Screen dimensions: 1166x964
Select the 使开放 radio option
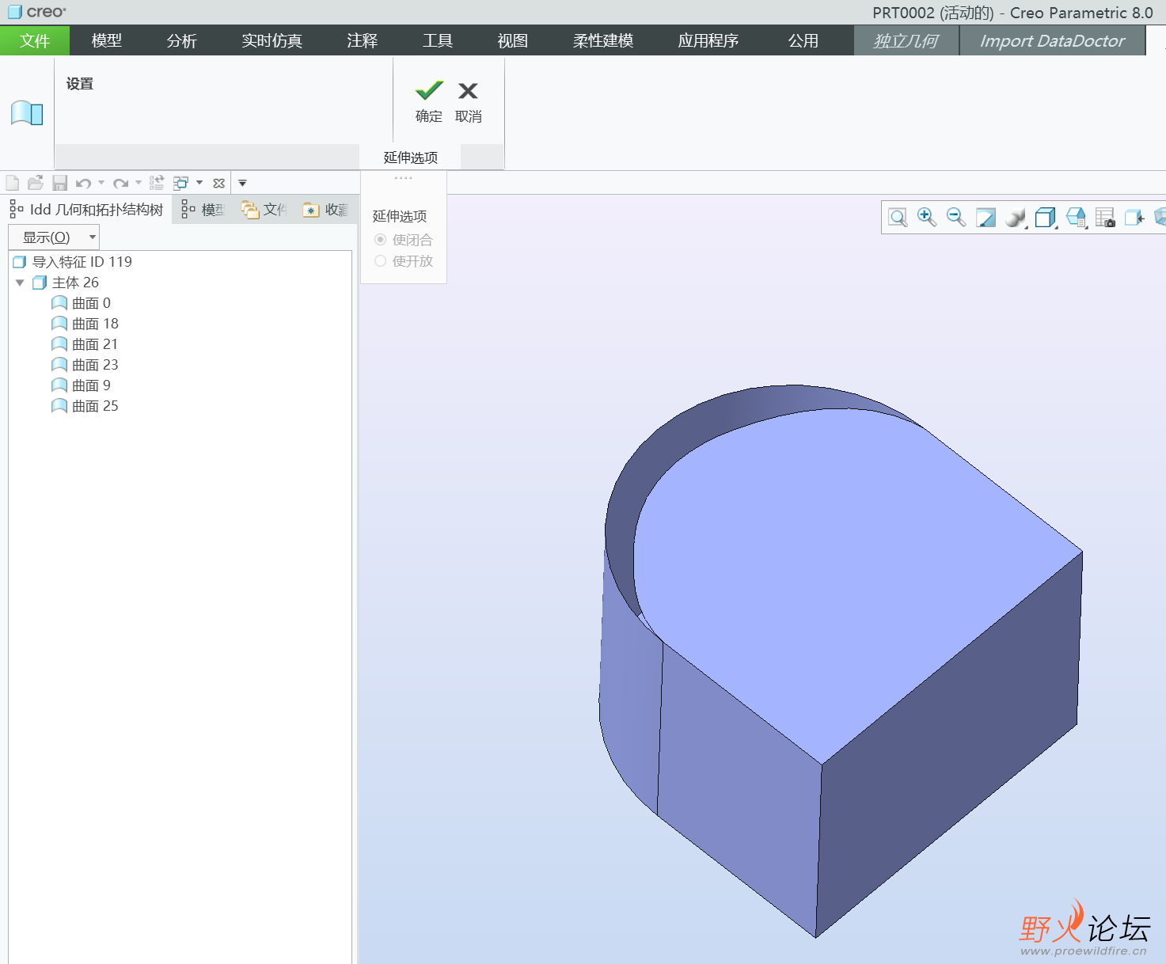click(x=403, y=261)
